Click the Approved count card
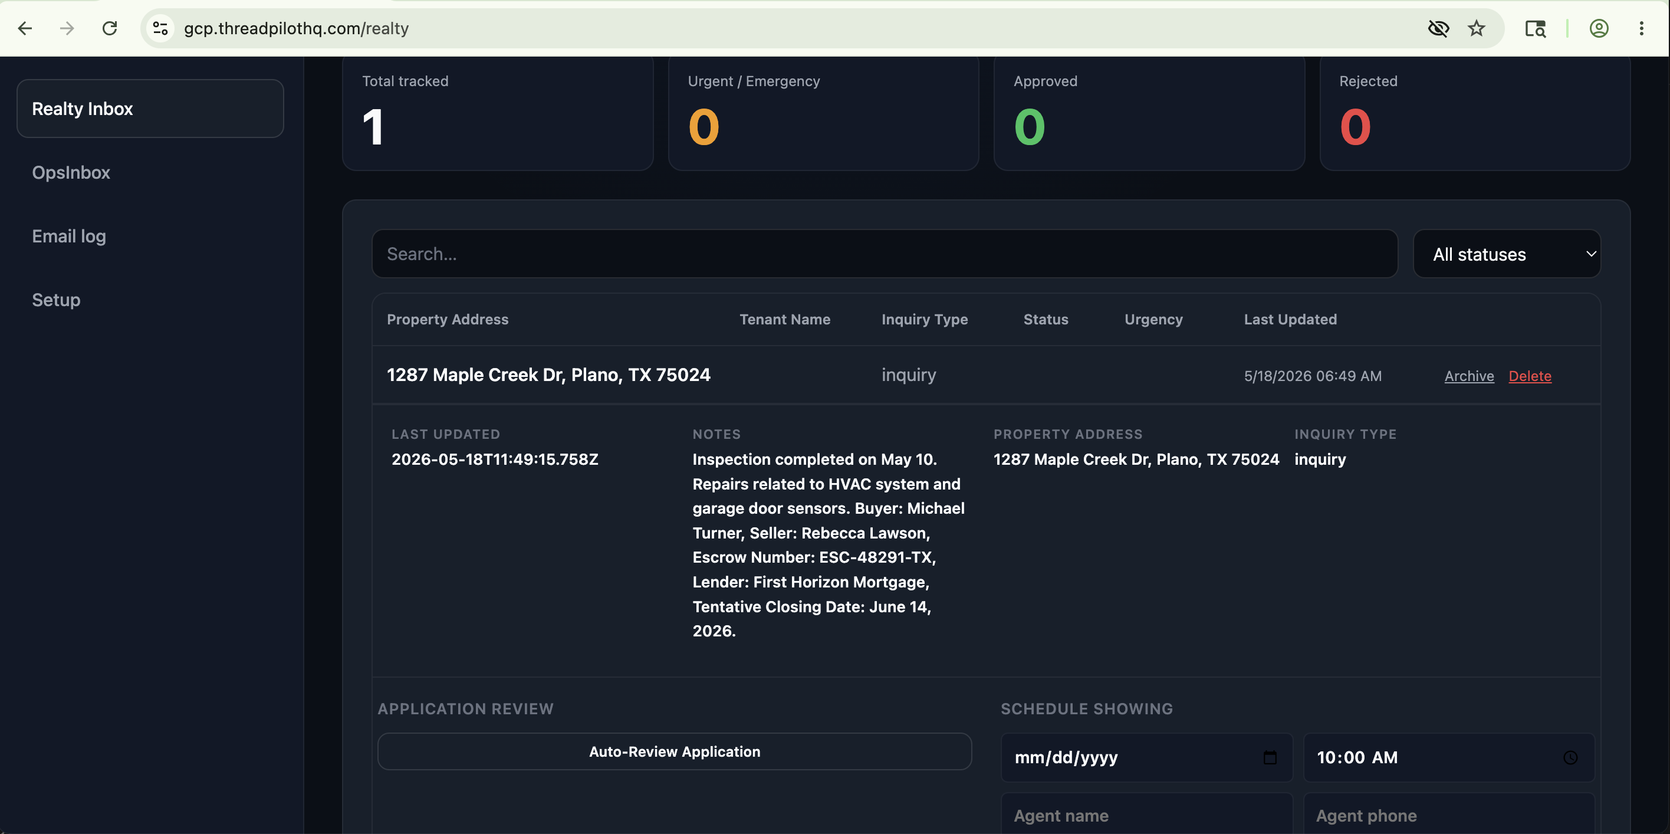 point(1149,113)
